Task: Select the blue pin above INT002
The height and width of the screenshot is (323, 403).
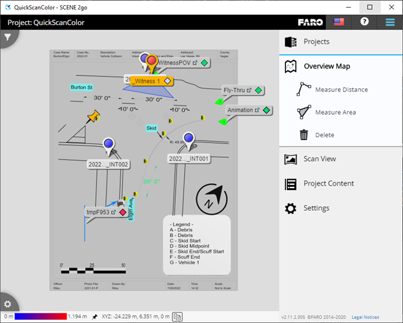Action: [108, 144]
